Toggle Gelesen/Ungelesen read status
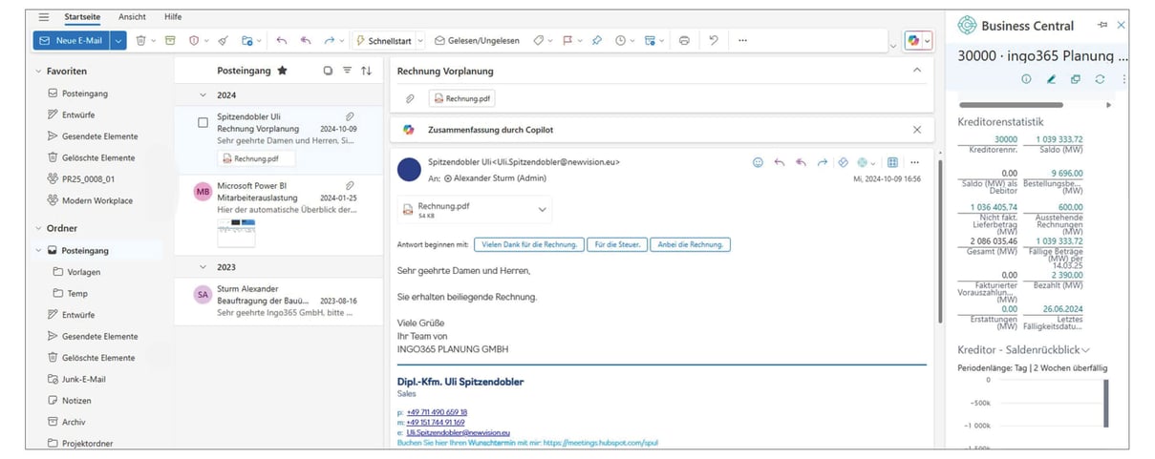 [x=477, y=40]
